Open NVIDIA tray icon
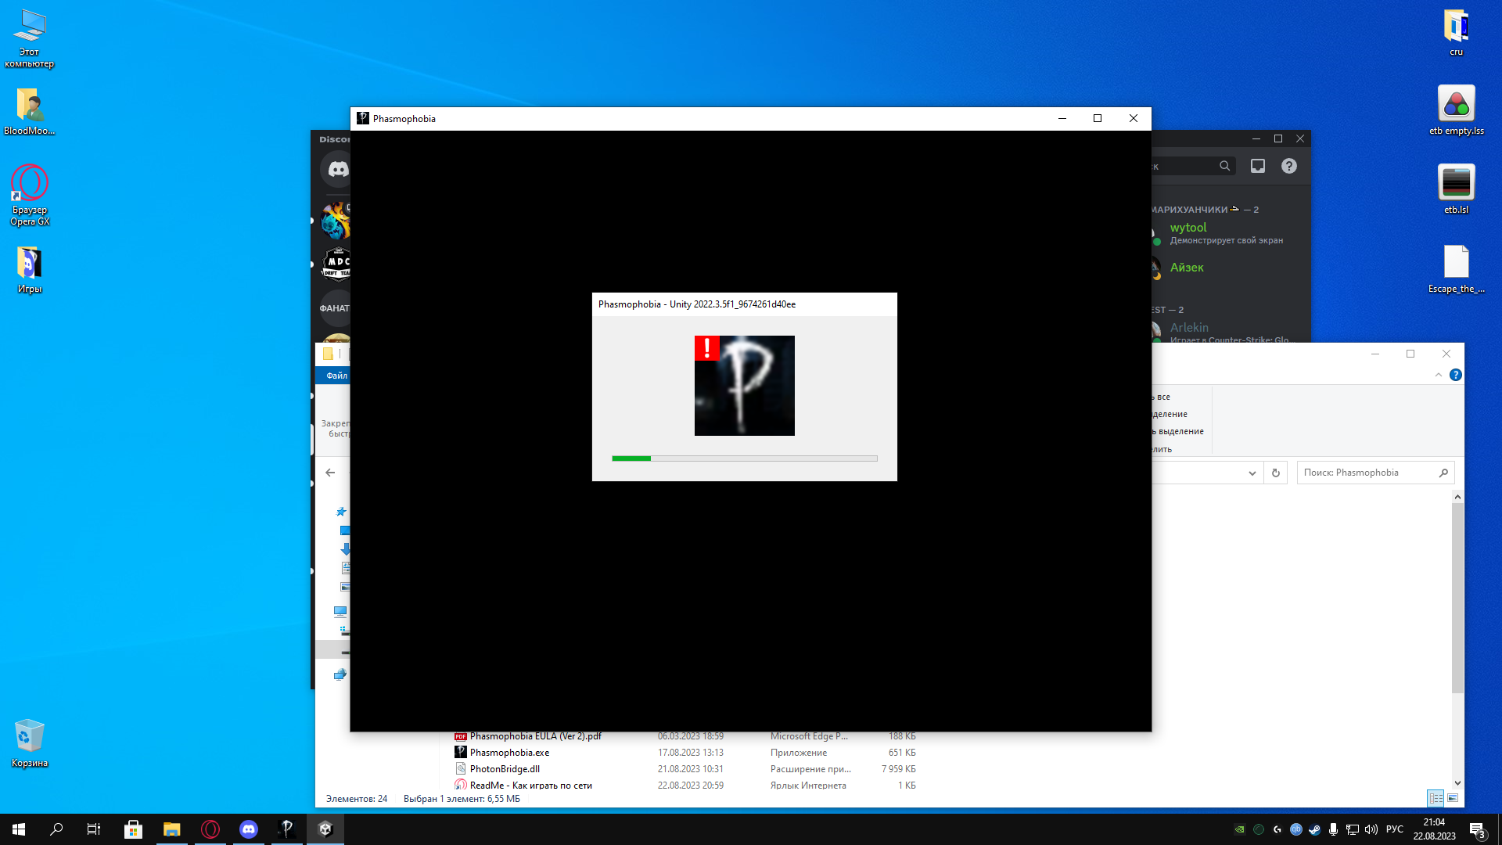1502x845 pixels. [1239, 829]
